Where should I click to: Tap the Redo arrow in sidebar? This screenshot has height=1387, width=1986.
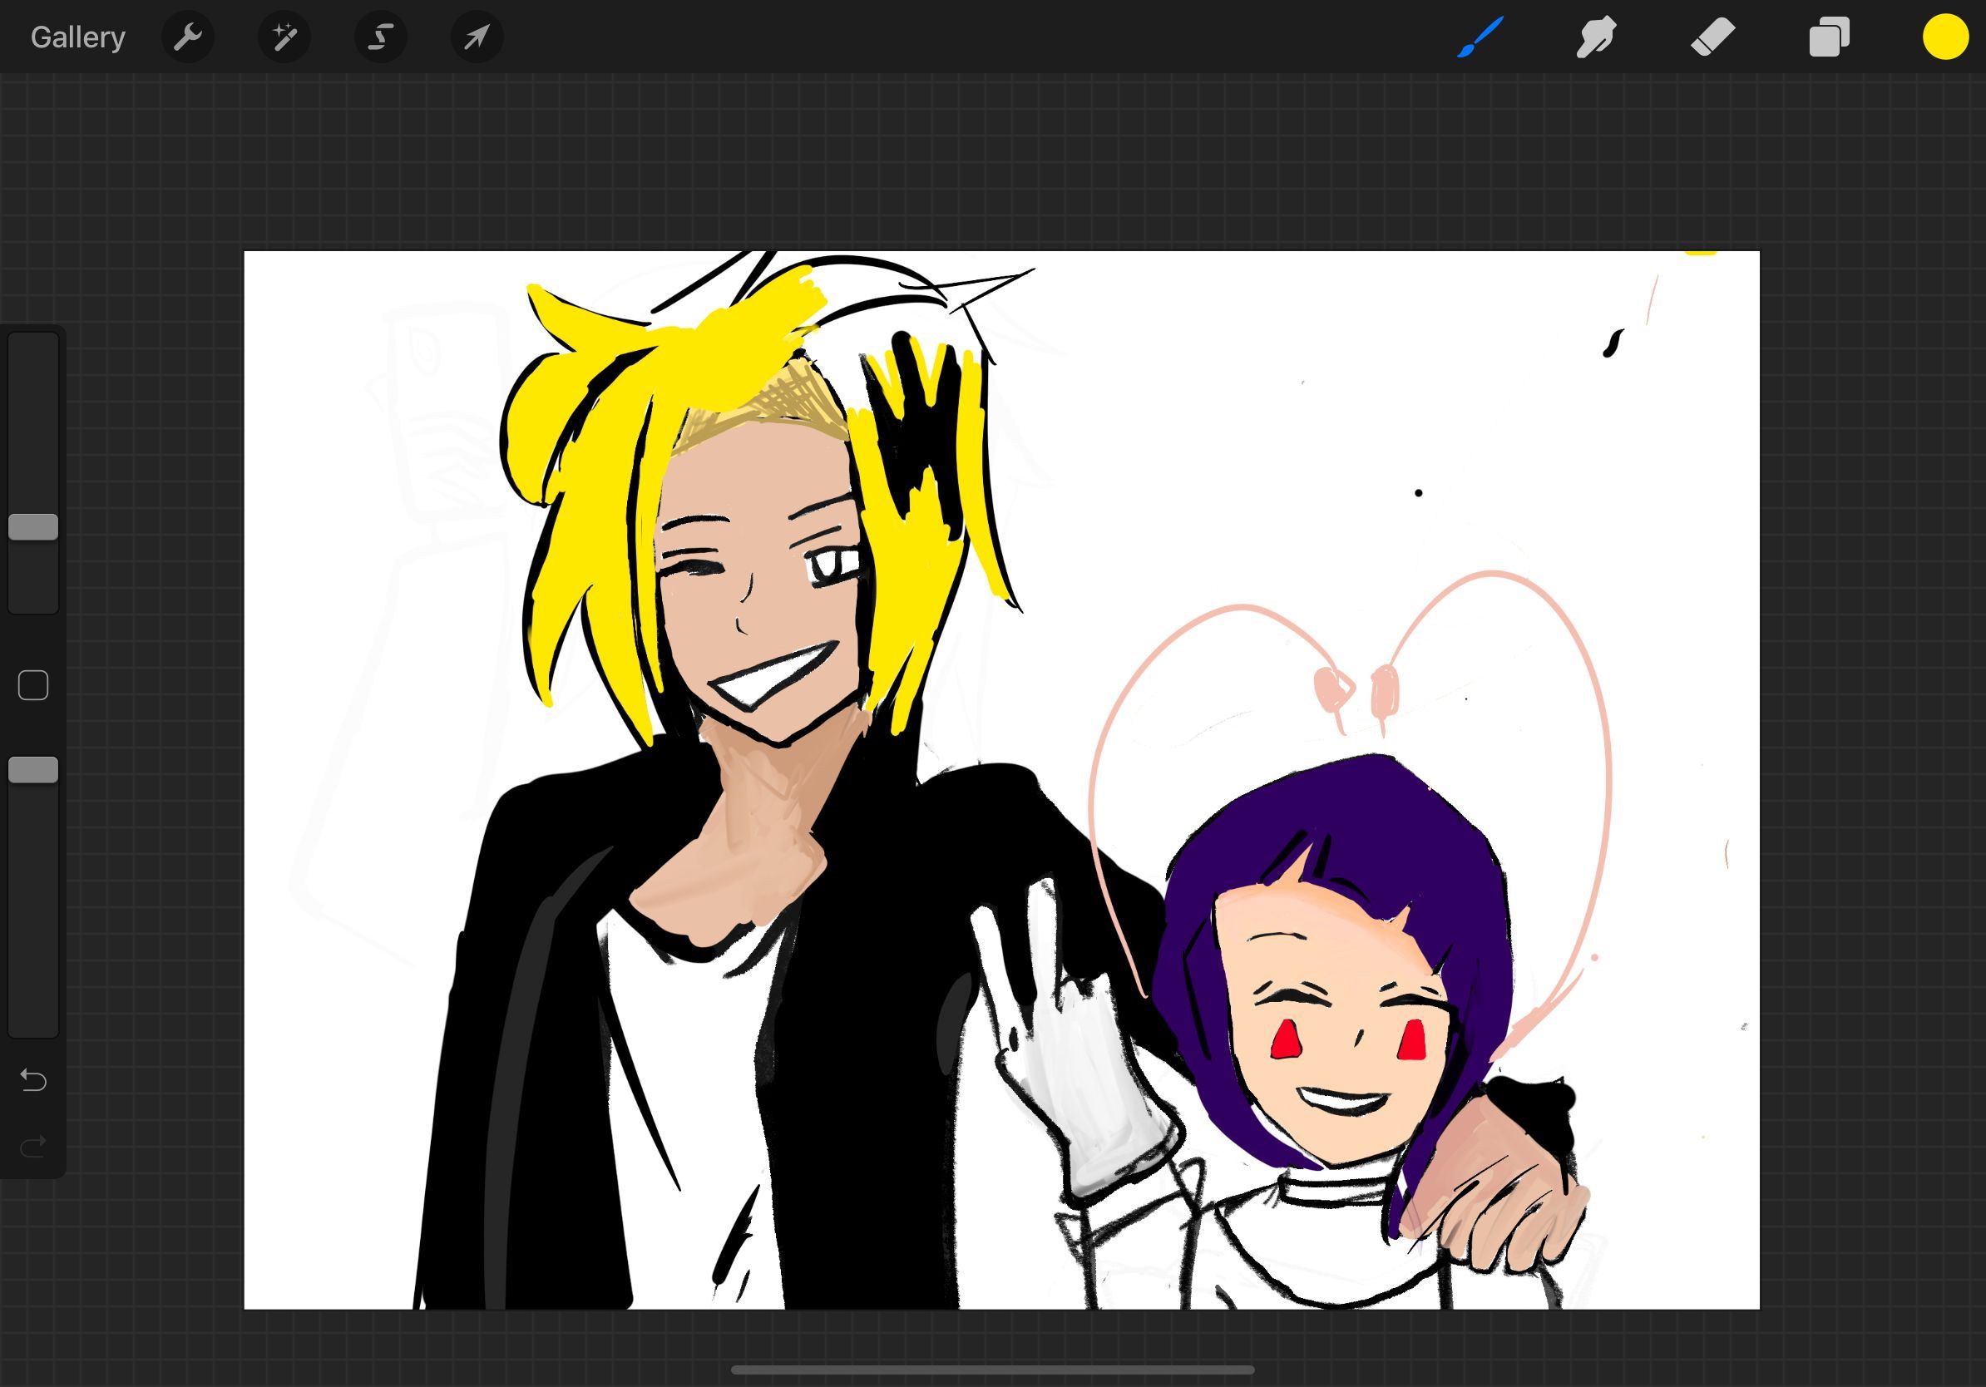tap(33, 1147)
